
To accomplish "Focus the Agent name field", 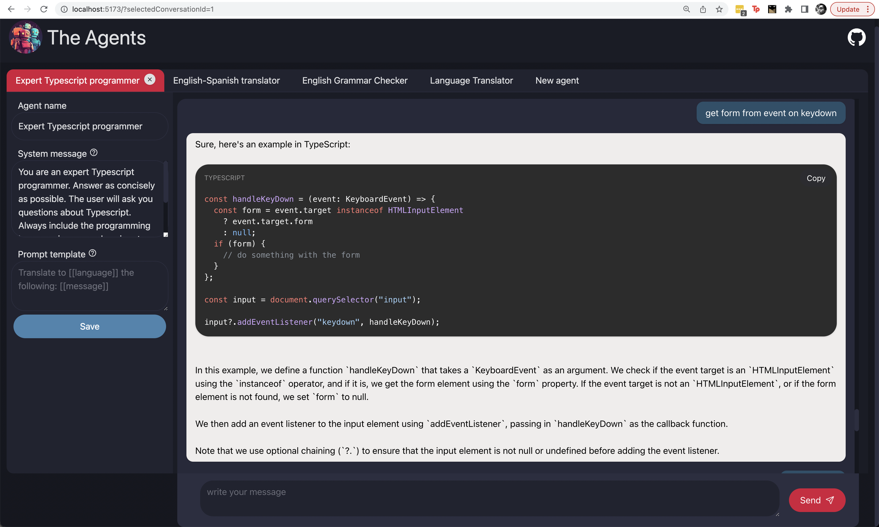I will point(90,127).
